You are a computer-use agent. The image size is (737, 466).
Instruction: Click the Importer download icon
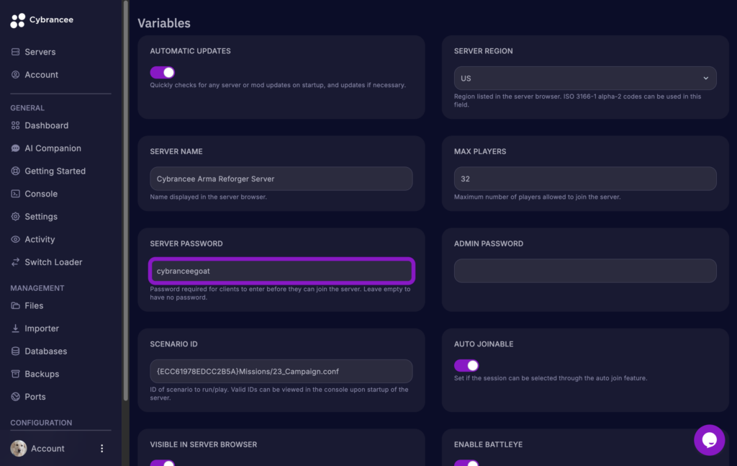click(16, 328)
